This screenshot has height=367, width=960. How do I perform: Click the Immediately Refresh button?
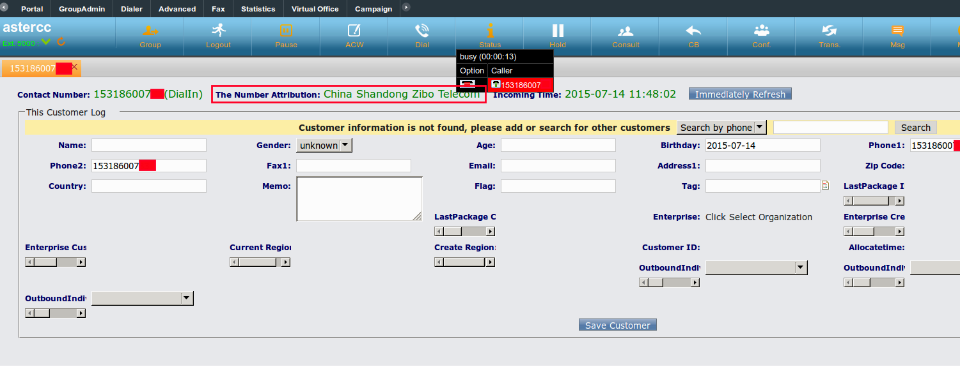point(740,94)
